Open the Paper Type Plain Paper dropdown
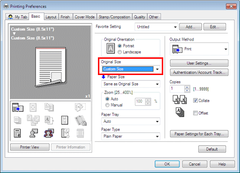The image size is (240, 173). click(131, 136)
